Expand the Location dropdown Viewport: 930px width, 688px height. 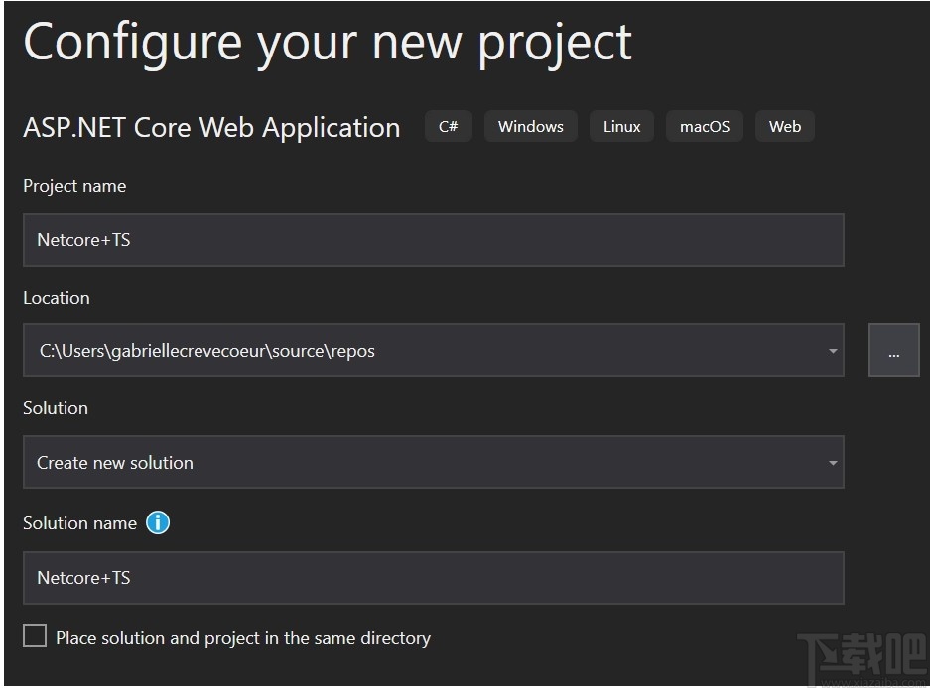[833, 350]
